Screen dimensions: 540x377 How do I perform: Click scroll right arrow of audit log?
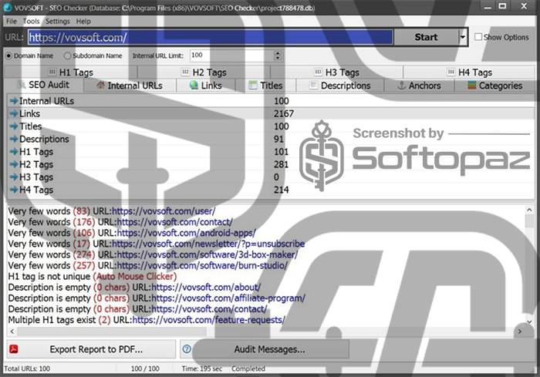tap(520, 332)
